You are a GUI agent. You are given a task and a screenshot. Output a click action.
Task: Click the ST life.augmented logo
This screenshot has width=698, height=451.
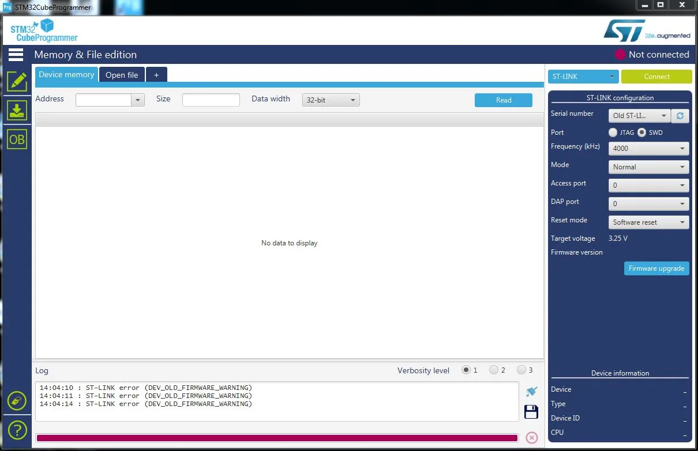(647, 31)
